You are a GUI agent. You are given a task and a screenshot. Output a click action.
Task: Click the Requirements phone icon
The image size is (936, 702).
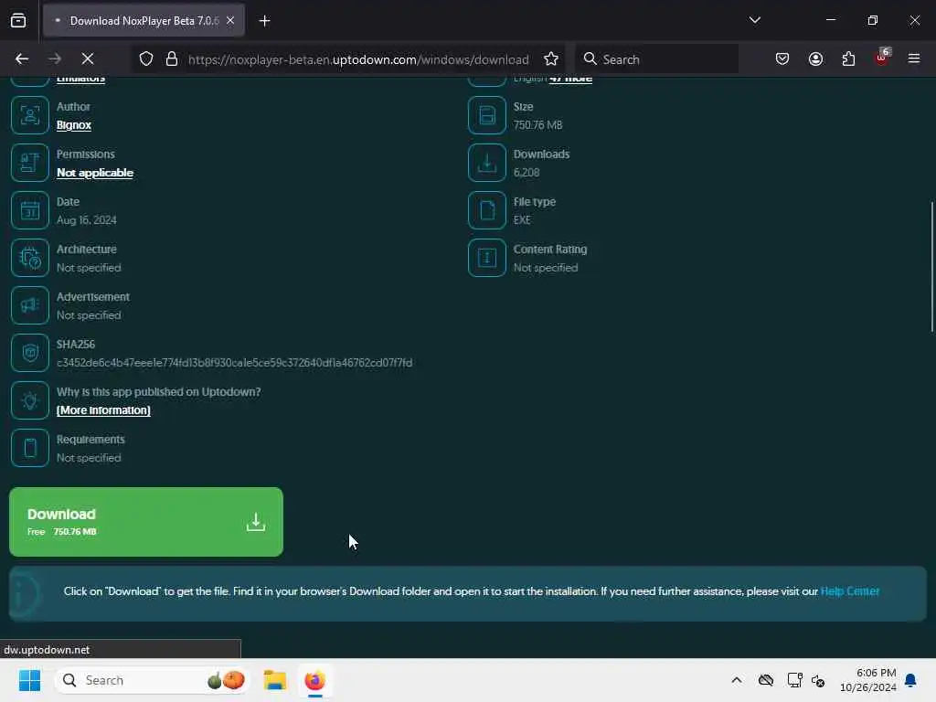tap(30, 448)
